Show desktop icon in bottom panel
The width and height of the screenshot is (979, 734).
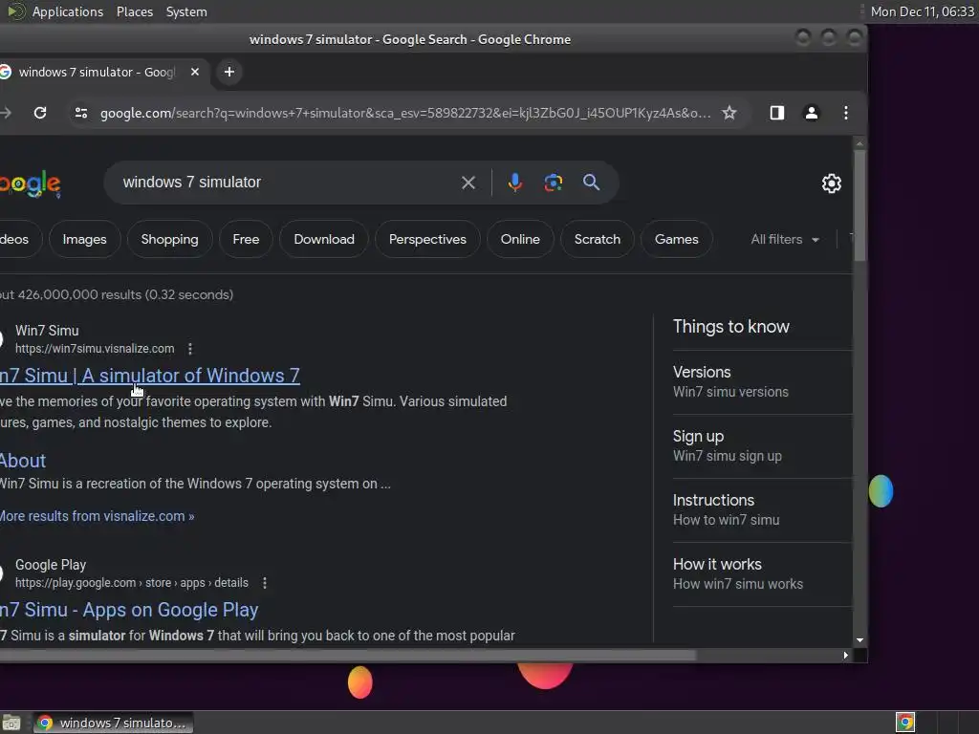(11, 723)
